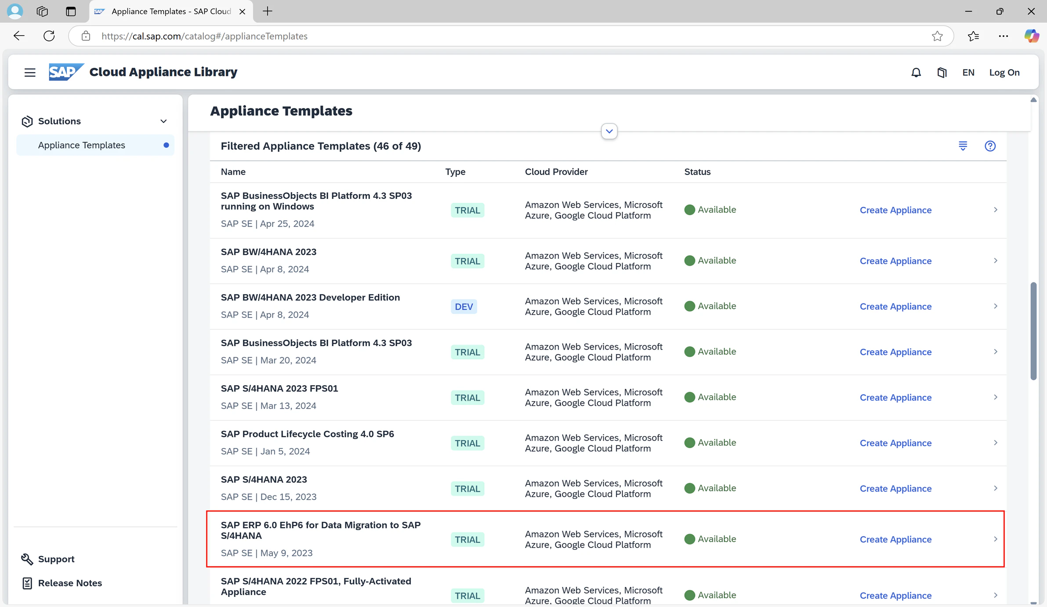This screenshot has height=607, width=1047.
Task: Open the documentation book icon in header
Action: coord(942,72)
